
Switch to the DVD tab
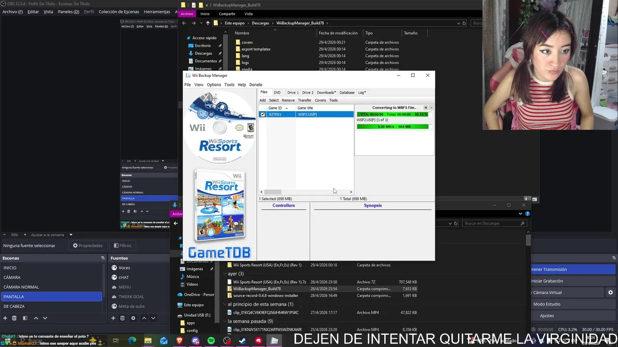(x=277, y=93)
